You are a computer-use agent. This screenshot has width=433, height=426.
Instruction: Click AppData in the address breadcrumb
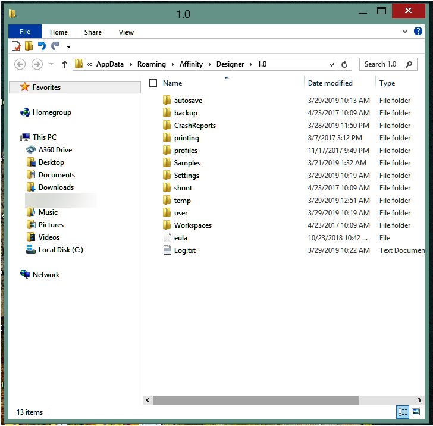click(110, 64)
